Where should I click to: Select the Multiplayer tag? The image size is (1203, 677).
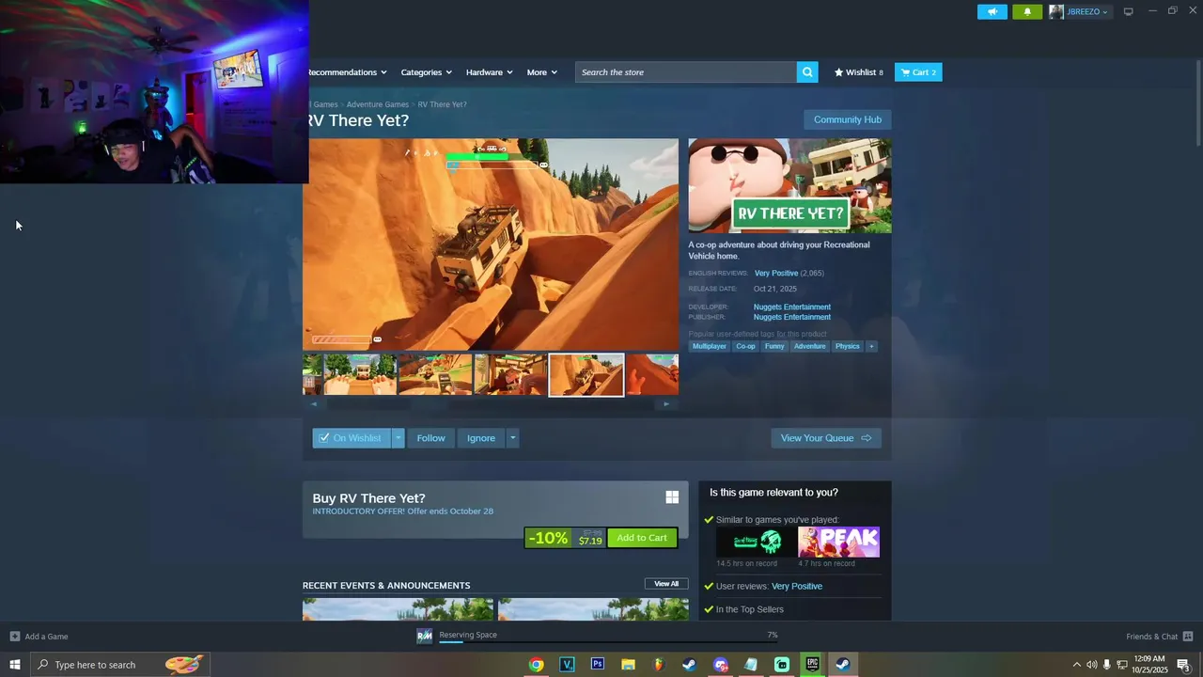click(x=710, y=346)
